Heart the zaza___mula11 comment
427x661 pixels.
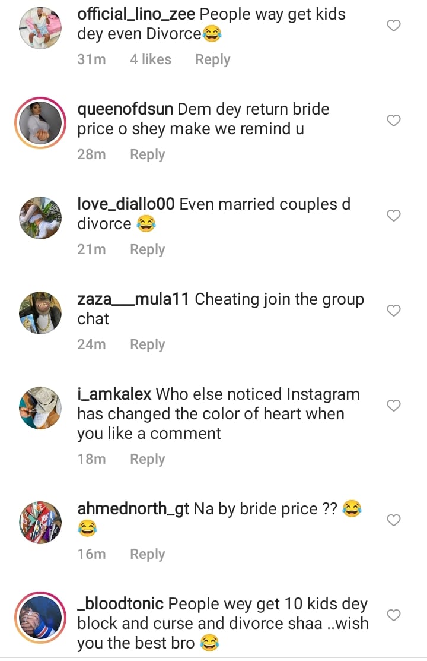pyautogui.click(x=394, y=311)
